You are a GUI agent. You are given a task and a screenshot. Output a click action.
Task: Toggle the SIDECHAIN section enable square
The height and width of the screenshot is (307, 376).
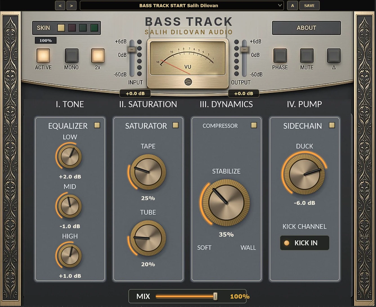(332, 125)
